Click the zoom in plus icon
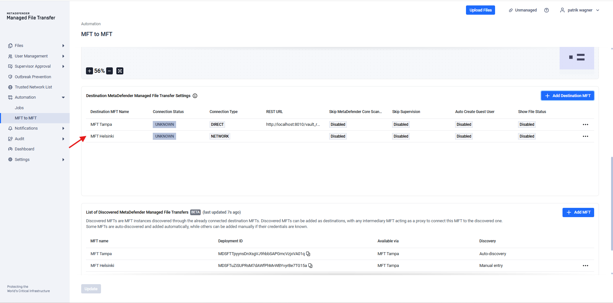The height and width of the screenshot is (303, 613). click(x=89, y=71)
